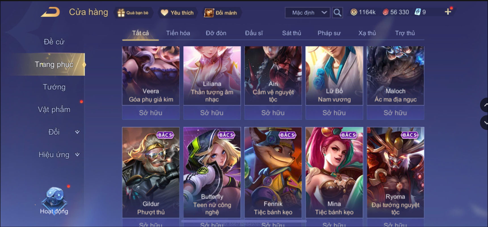Open Đổi mảnh shard exchange icon

[x=209, y=13]
